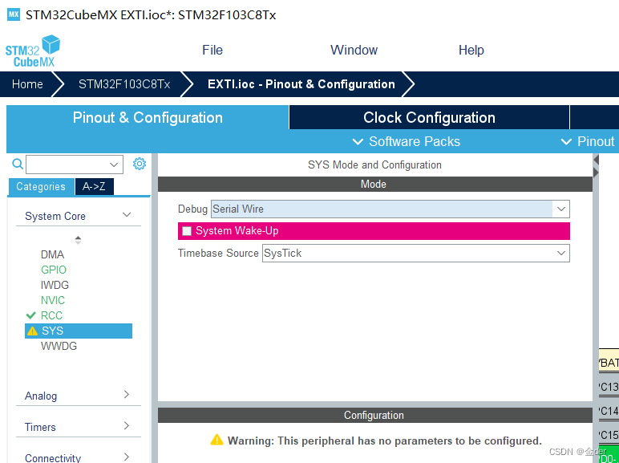
Task: Toggle the System Wake-Up checkbox
Action: [x=187, y=231]
